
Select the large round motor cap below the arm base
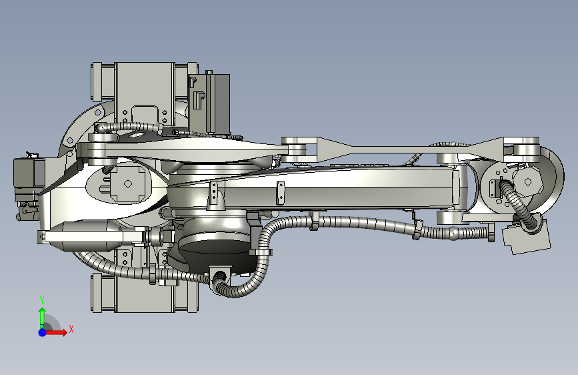pos(217,252)
